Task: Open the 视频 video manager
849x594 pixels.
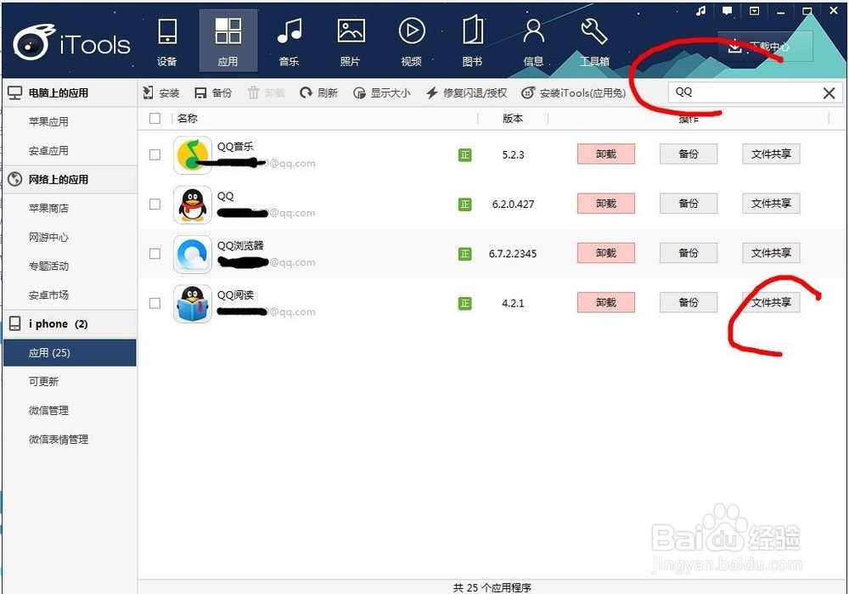Action: tap(412, 40)
